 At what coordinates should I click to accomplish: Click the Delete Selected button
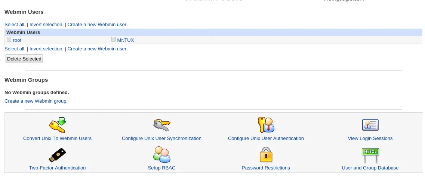[x=24, y=59]
